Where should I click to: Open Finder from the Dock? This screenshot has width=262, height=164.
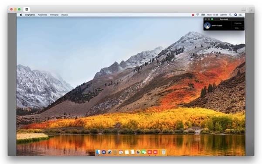(98, 152)
